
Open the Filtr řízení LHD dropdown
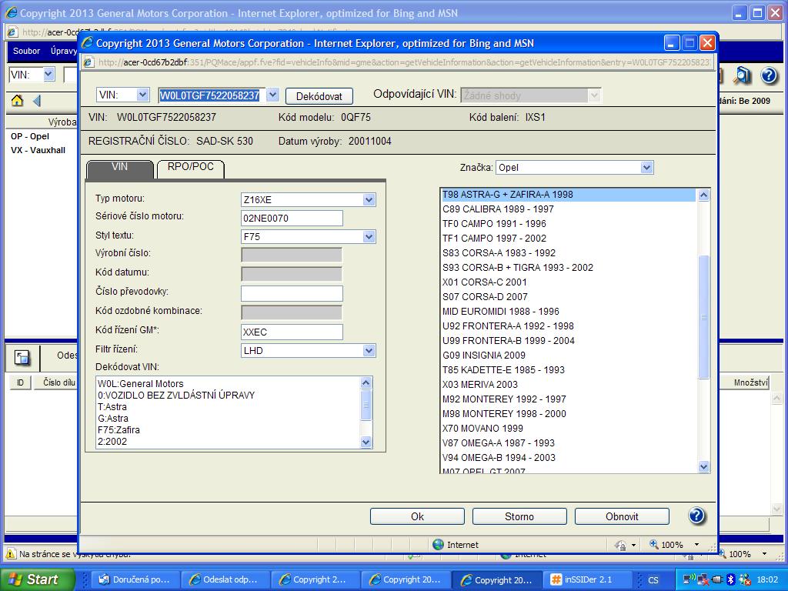[369, 351]
